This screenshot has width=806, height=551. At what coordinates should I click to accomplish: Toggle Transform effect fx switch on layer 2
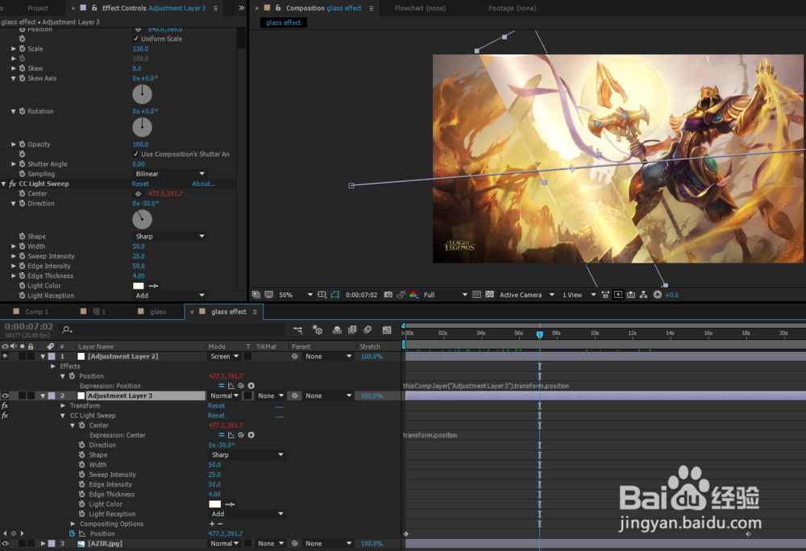tap(5, 406)
